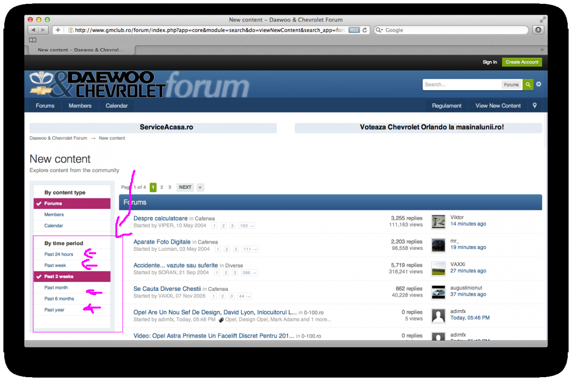Click Viktor's avatar thumbnail

[438, 221]
